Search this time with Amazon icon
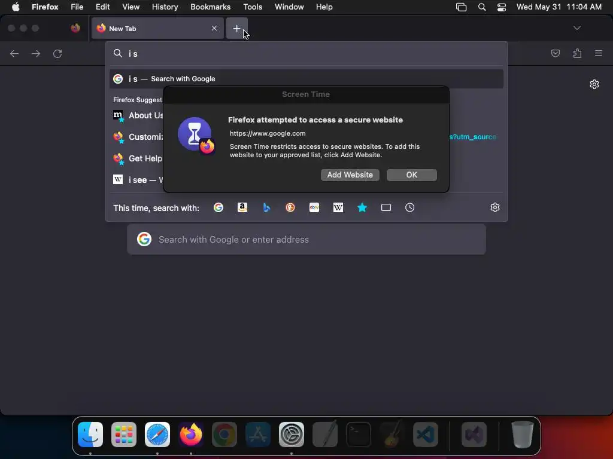Screen dimensions: 613x459 (x=242, y=207)
